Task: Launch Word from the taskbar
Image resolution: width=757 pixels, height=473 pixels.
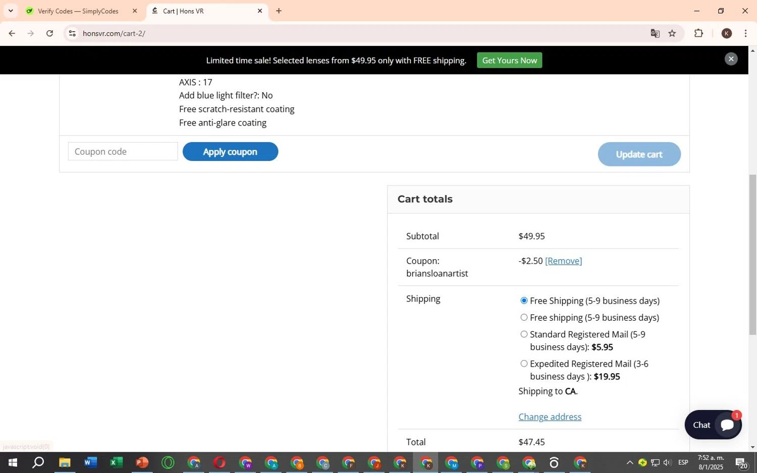Action: point(90,462)
